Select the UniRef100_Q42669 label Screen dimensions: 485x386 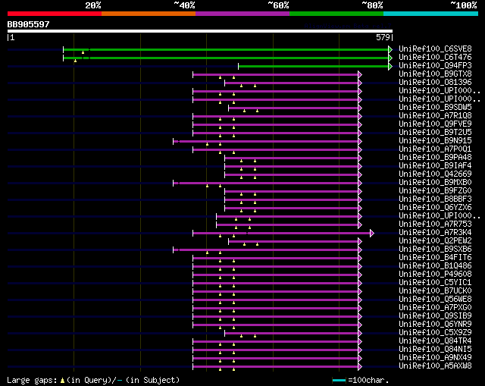point(435,174)
